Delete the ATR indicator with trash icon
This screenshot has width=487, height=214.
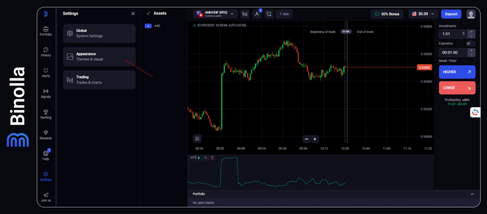[x=212, y=158]
